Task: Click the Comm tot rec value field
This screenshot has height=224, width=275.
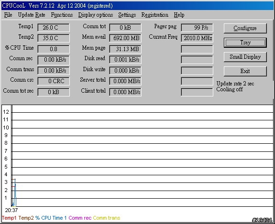Action: [x=54, y=92]
